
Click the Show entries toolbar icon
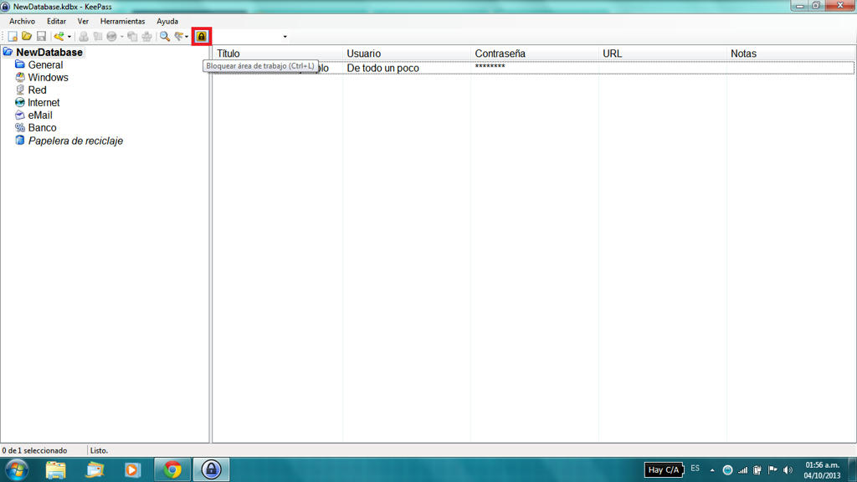tap(179, 37)
